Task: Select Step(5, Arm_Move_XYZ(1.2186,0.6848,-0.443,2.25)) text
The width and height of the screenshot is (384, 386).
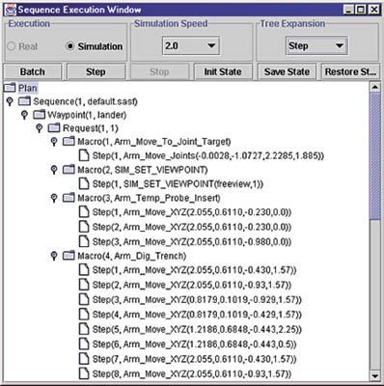Action: 197,329
